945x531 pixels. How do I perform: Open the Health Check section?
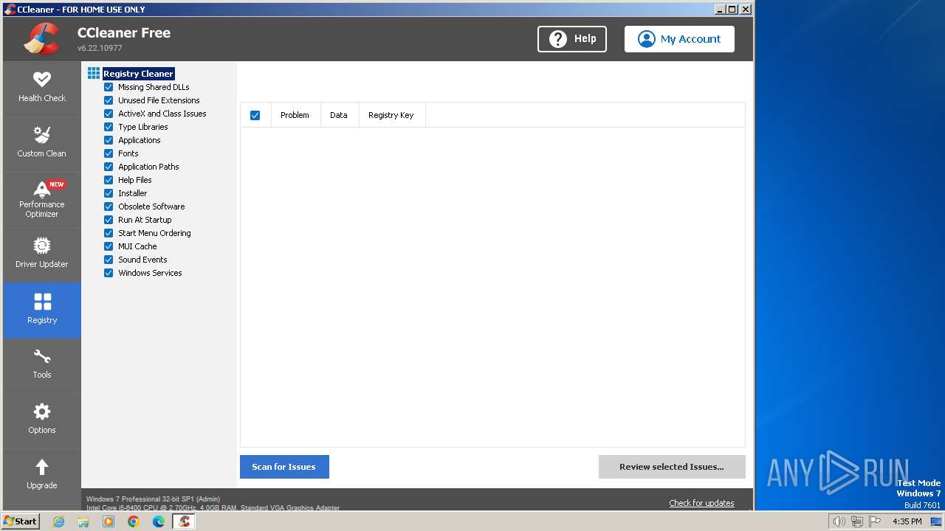[42, 88]
